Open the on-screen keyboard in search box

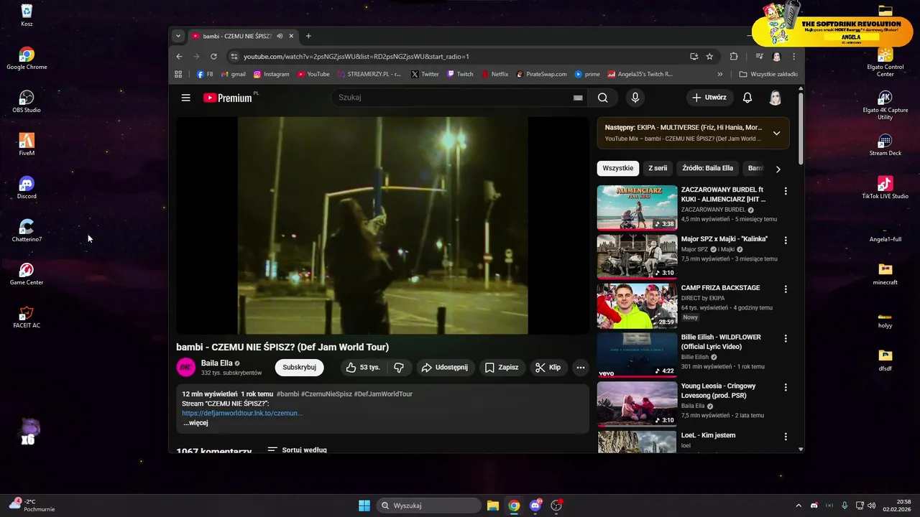click(578, 98)
